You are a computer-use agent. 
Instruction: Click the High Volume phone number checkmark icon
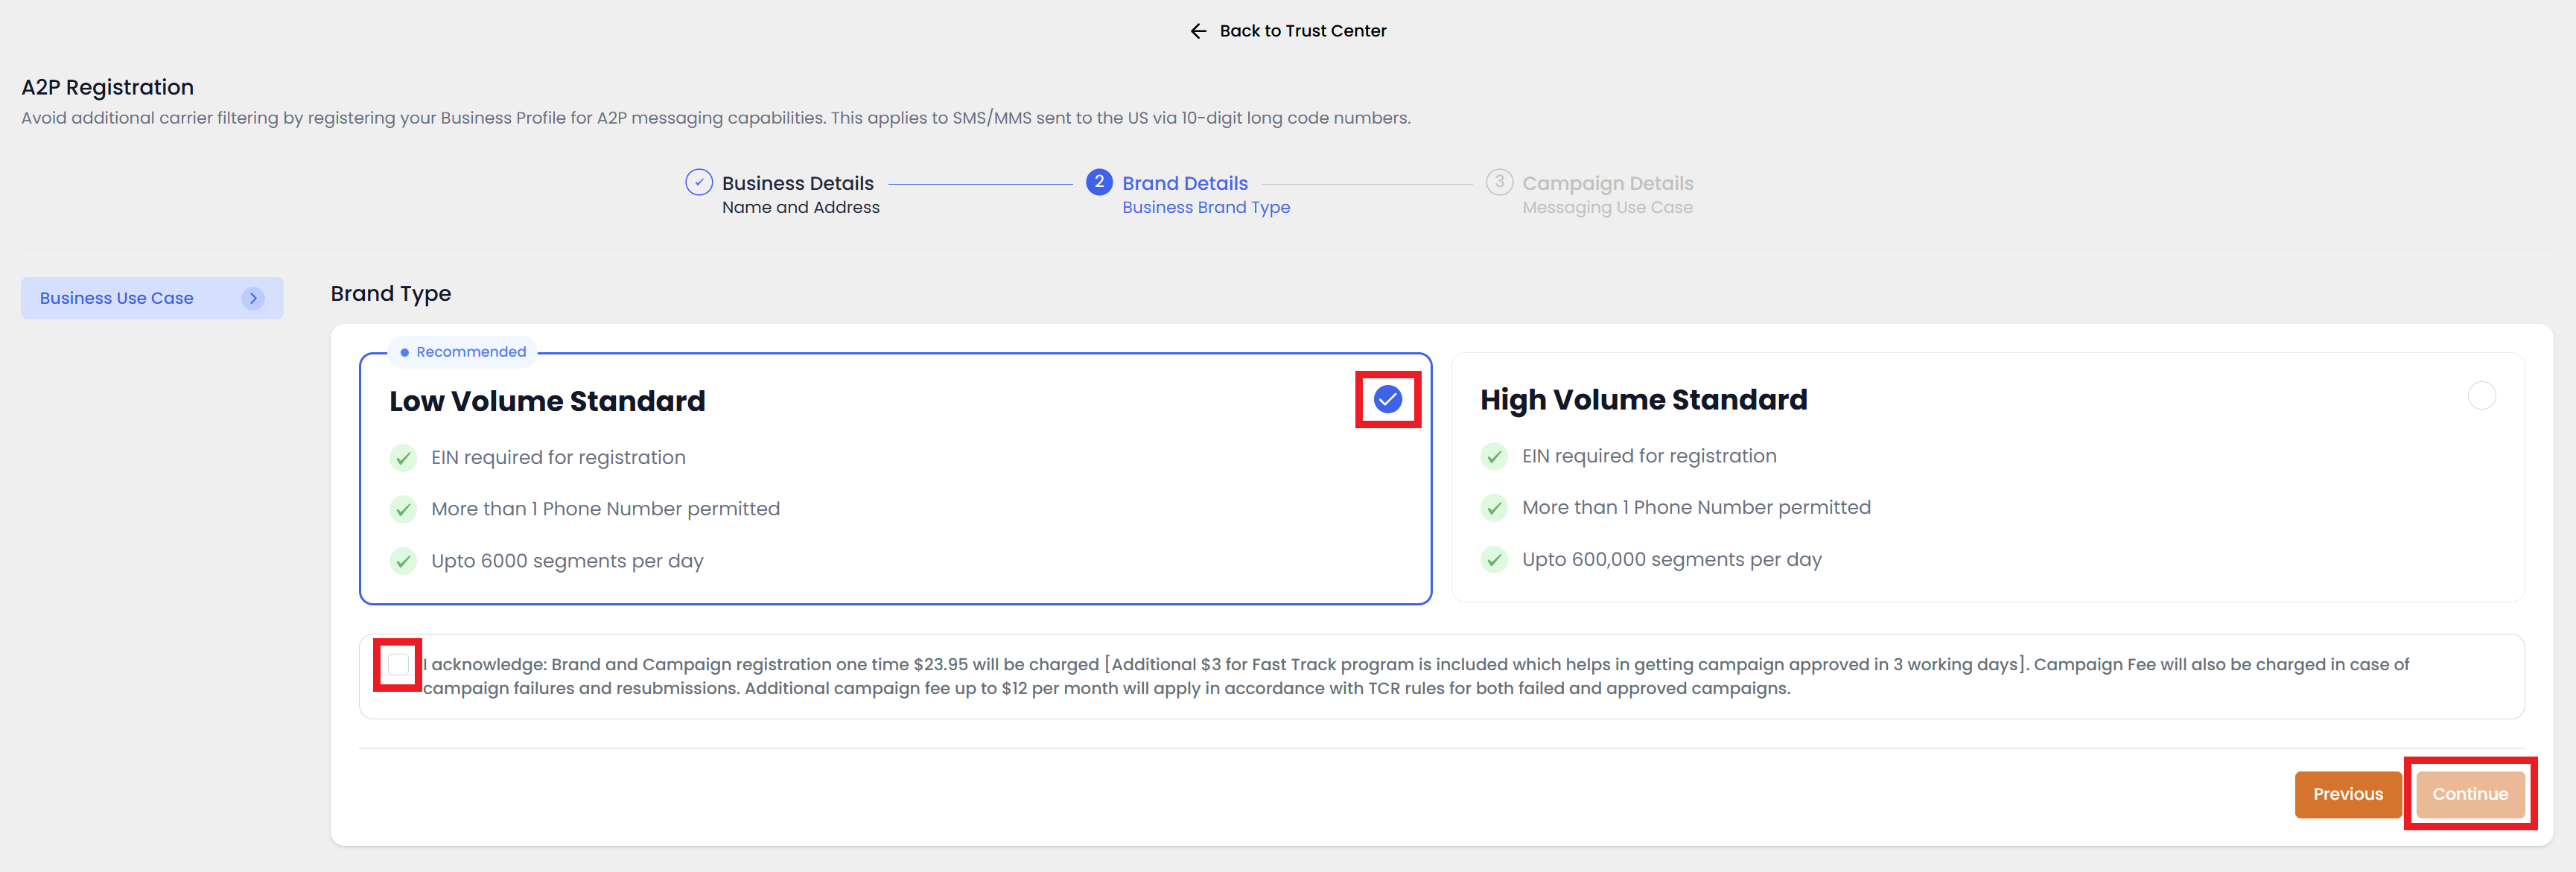(1494, 508)
